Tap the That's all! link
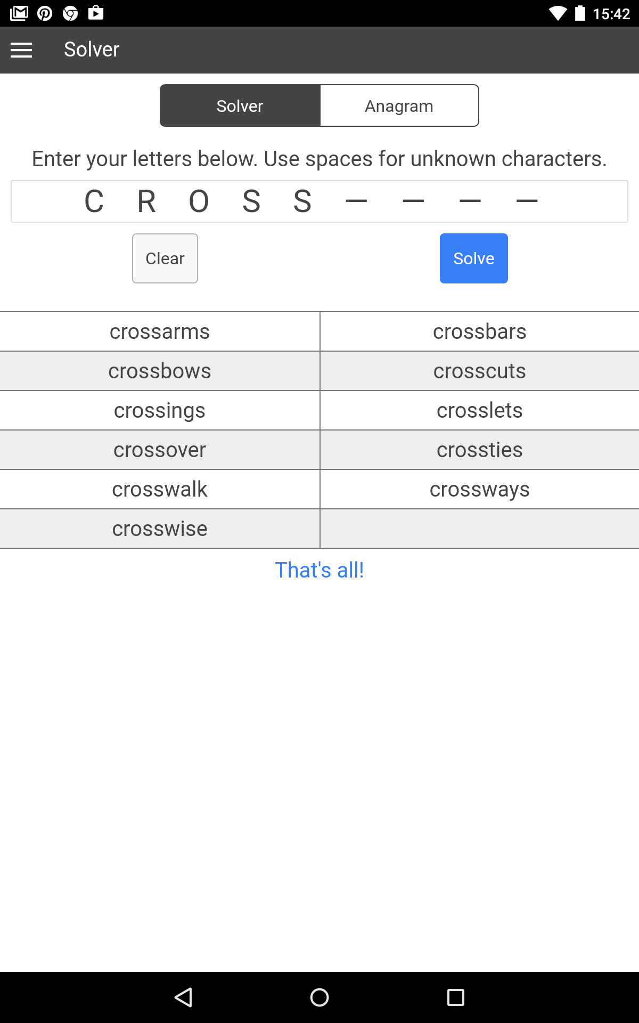Image resolution: width=639 pixels, height=1023 pixels. point(319,570)
